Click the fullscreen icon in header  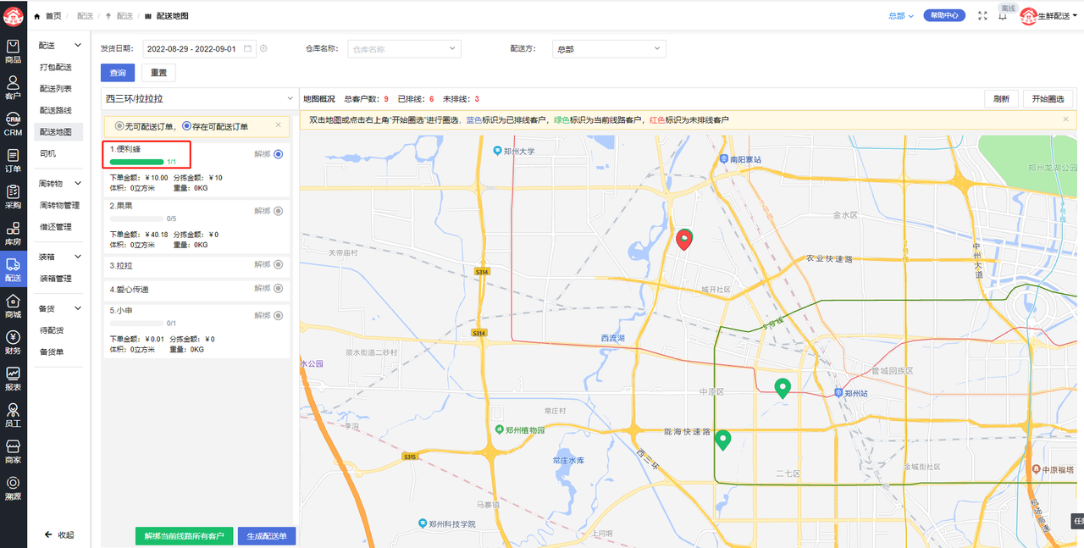982,15
